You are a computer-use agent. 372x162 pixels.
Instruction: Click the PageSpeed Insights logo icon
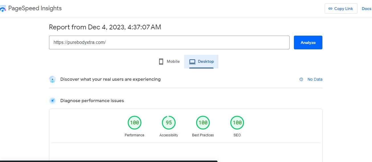pos(3,9)
